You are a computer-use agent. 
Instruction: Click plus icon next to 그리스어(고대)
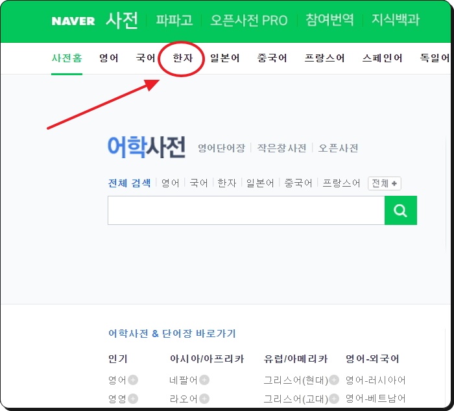pyautogui.click(x=334, y=399)
